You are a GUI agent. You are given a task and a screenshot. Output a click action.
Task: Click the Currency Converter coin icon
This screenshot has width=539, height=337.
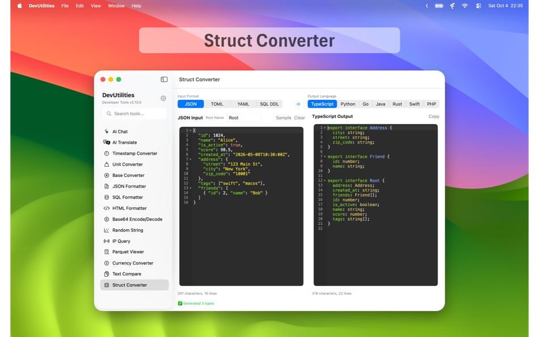(x=107, y=263)
